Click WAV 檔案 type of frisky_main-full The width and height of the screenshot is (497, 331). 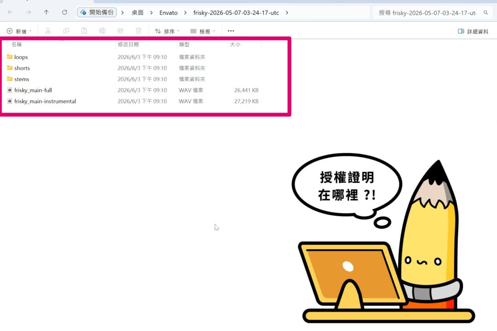click(191, 90)
